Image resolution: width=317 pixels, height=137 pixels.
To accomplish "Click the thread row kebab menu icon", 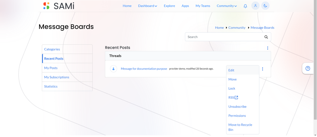I will pyautogui.click(x=262, y=69).
